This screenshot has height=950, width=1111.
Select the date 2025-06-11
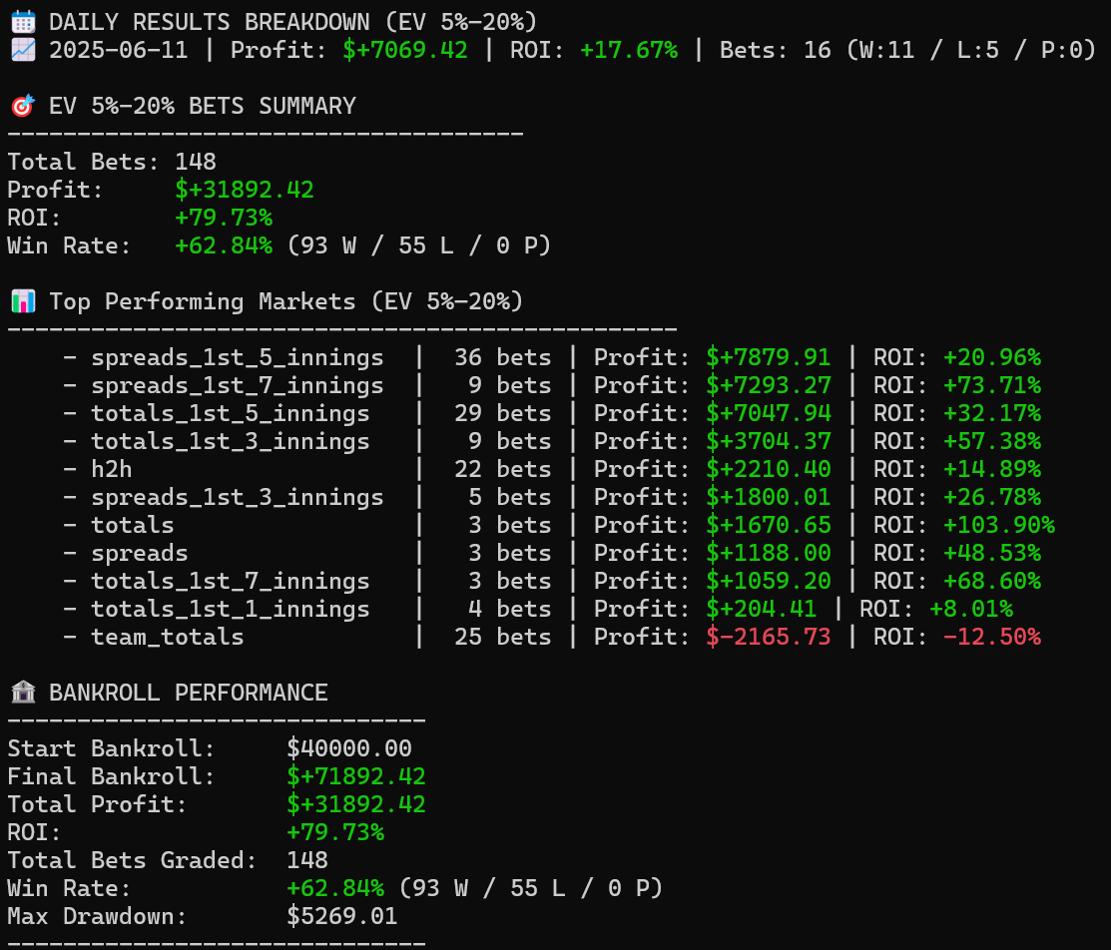click(119, 50)
